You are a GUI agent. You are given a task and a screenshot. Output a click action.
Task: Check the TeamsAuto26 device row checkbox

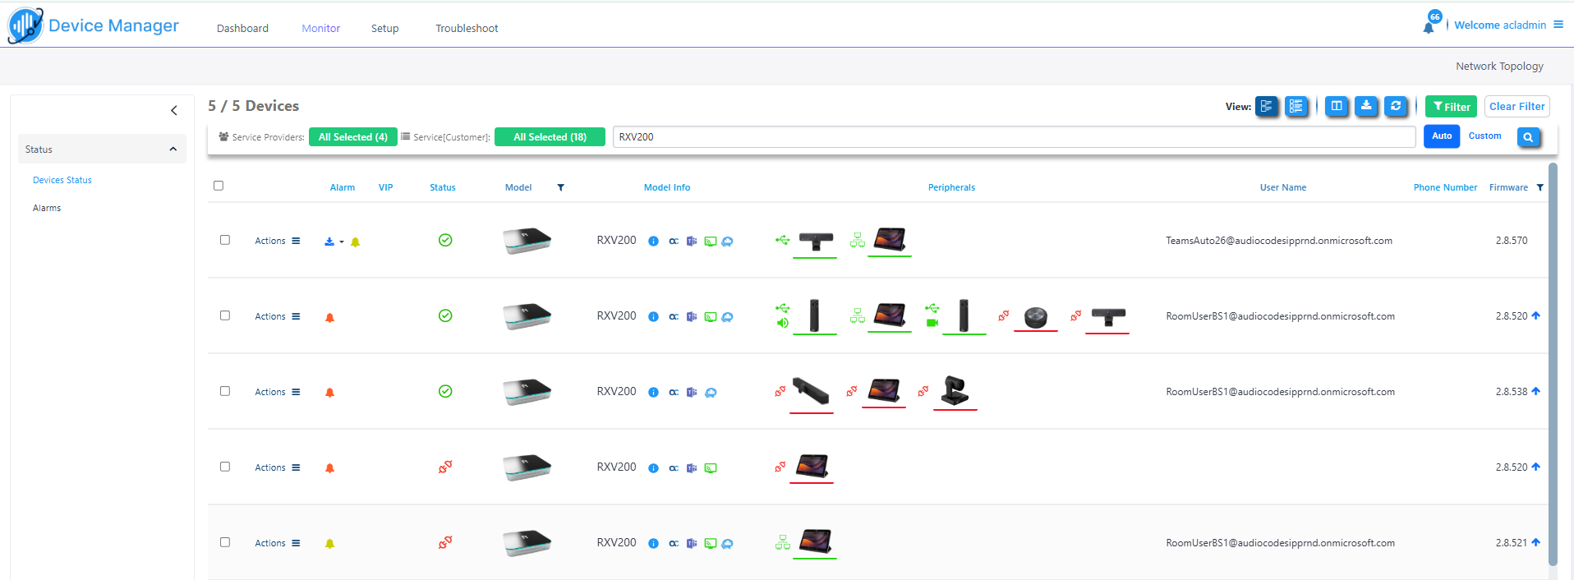pos(225,240)
